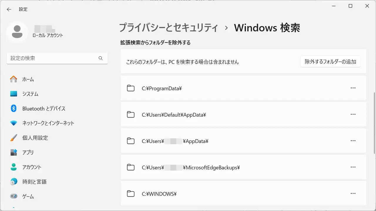The height and width of the screenshot is (211, 376).
Task: Click the アカウント person icon
Action: [14, 167]
